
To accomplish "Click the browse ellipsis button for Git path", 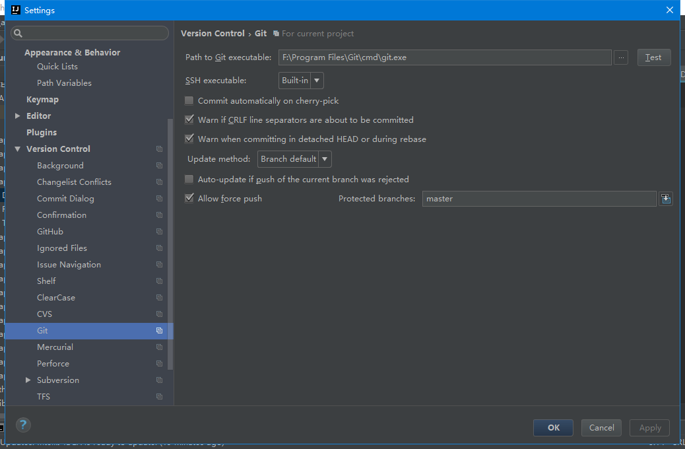I will 621,57.
